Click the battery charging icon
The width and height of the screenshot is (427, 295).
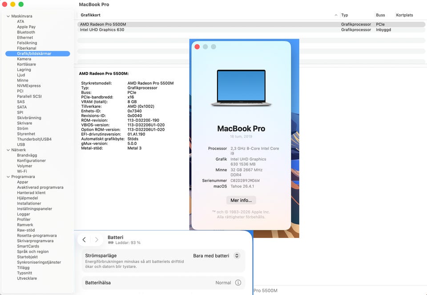(111, 242)
